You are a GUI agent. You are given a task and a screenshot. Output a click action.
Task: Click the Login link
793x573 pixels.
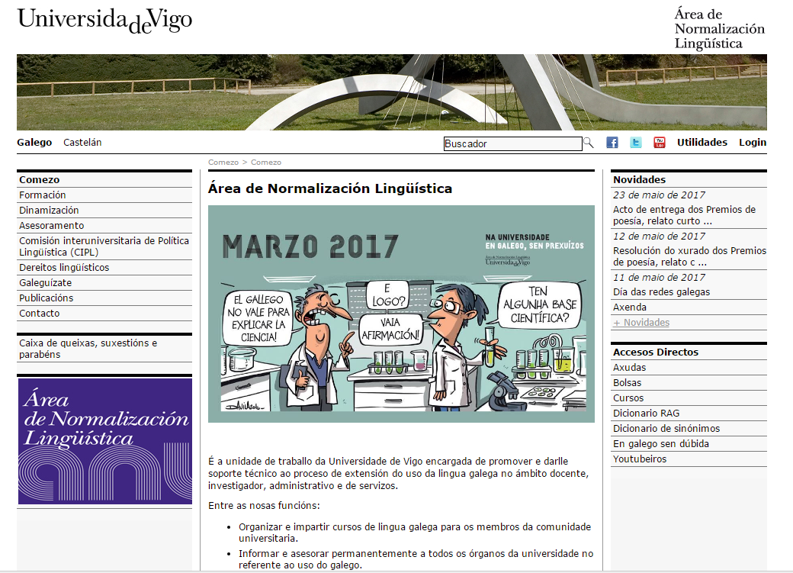752,143
